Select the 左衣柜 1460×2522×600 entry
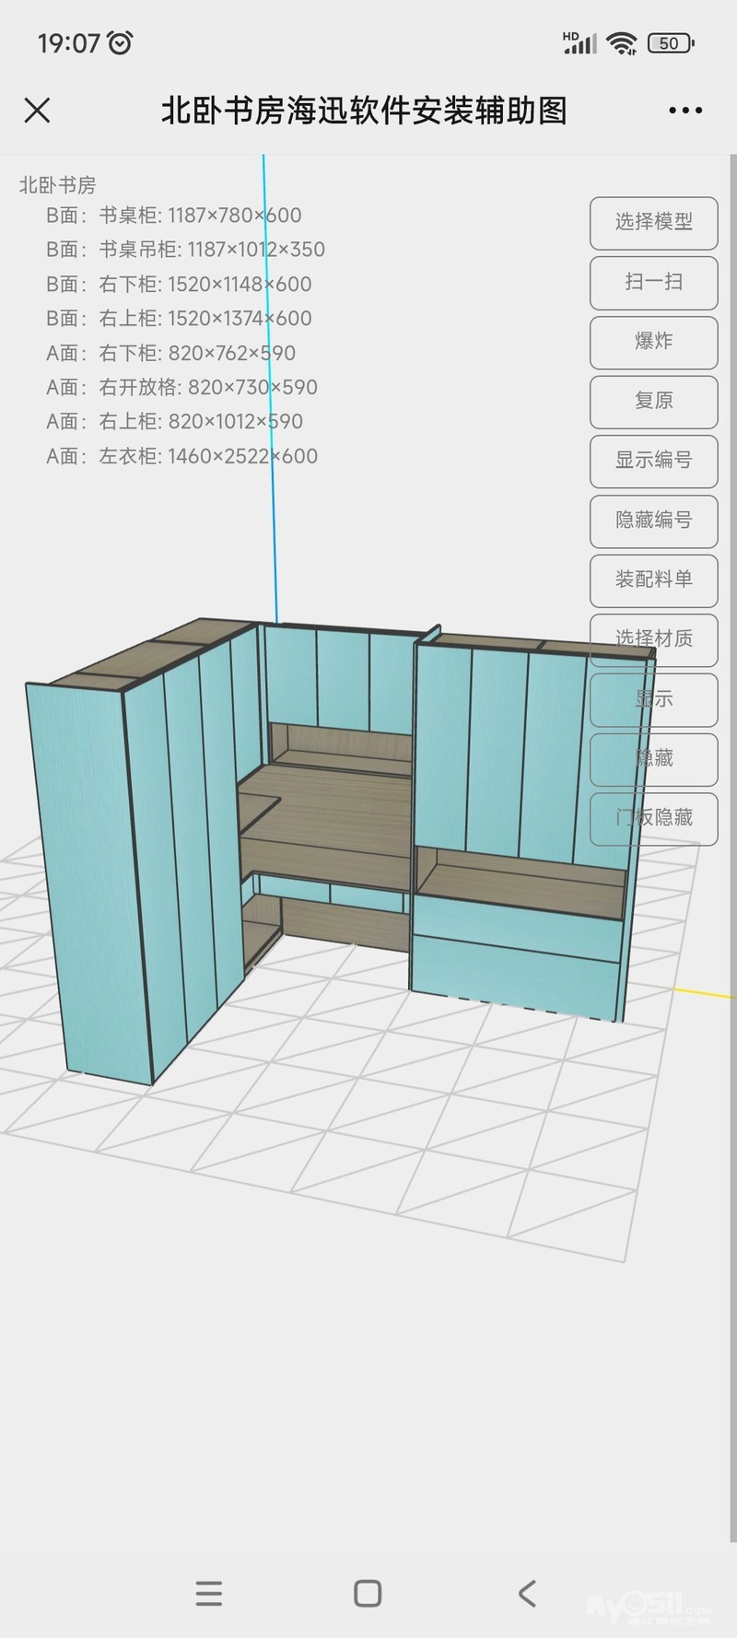Screen dimensions: 737x1638 tap(181, 456)
